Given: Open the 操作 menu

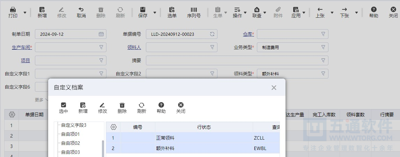Looking at the screenshot, I should [237, 13].
